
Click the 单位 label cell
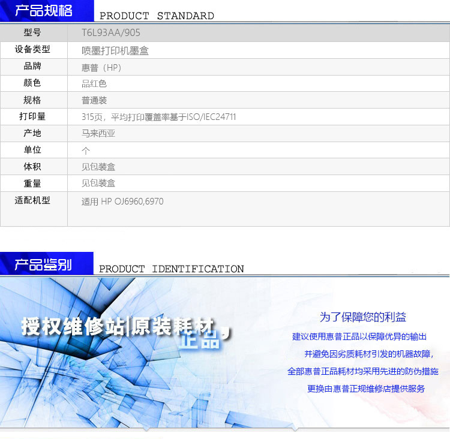tap(32, 150)
